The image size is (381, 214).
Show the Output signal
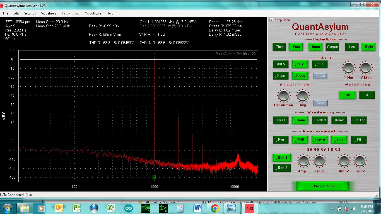(x=332, y=47)
